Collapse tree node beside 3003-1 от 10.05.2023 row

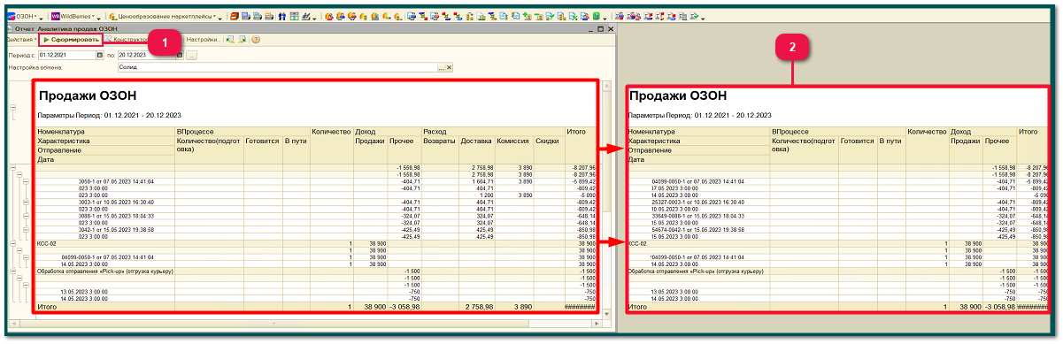[x=27, y=202]
